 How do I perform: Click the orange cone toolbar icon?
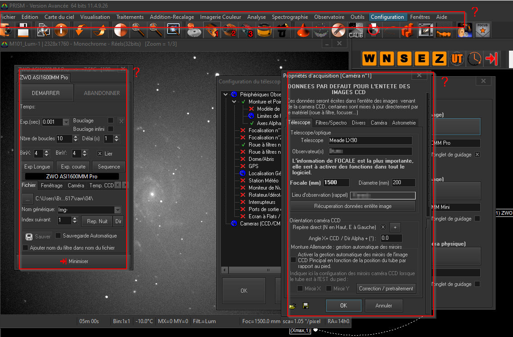click(303, 30)
